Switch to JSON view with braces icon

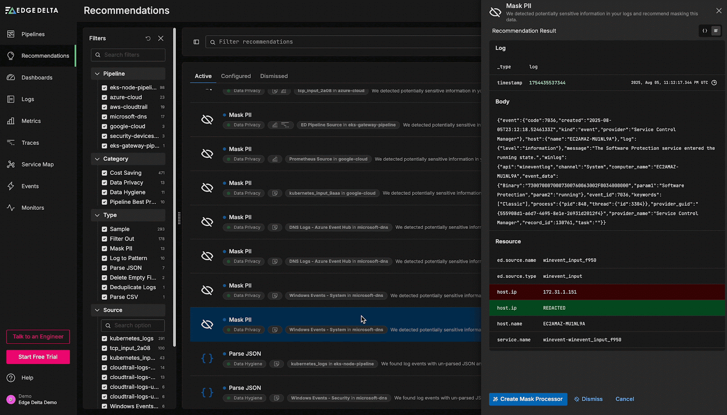pyautogui.click(x=705, y=31)
